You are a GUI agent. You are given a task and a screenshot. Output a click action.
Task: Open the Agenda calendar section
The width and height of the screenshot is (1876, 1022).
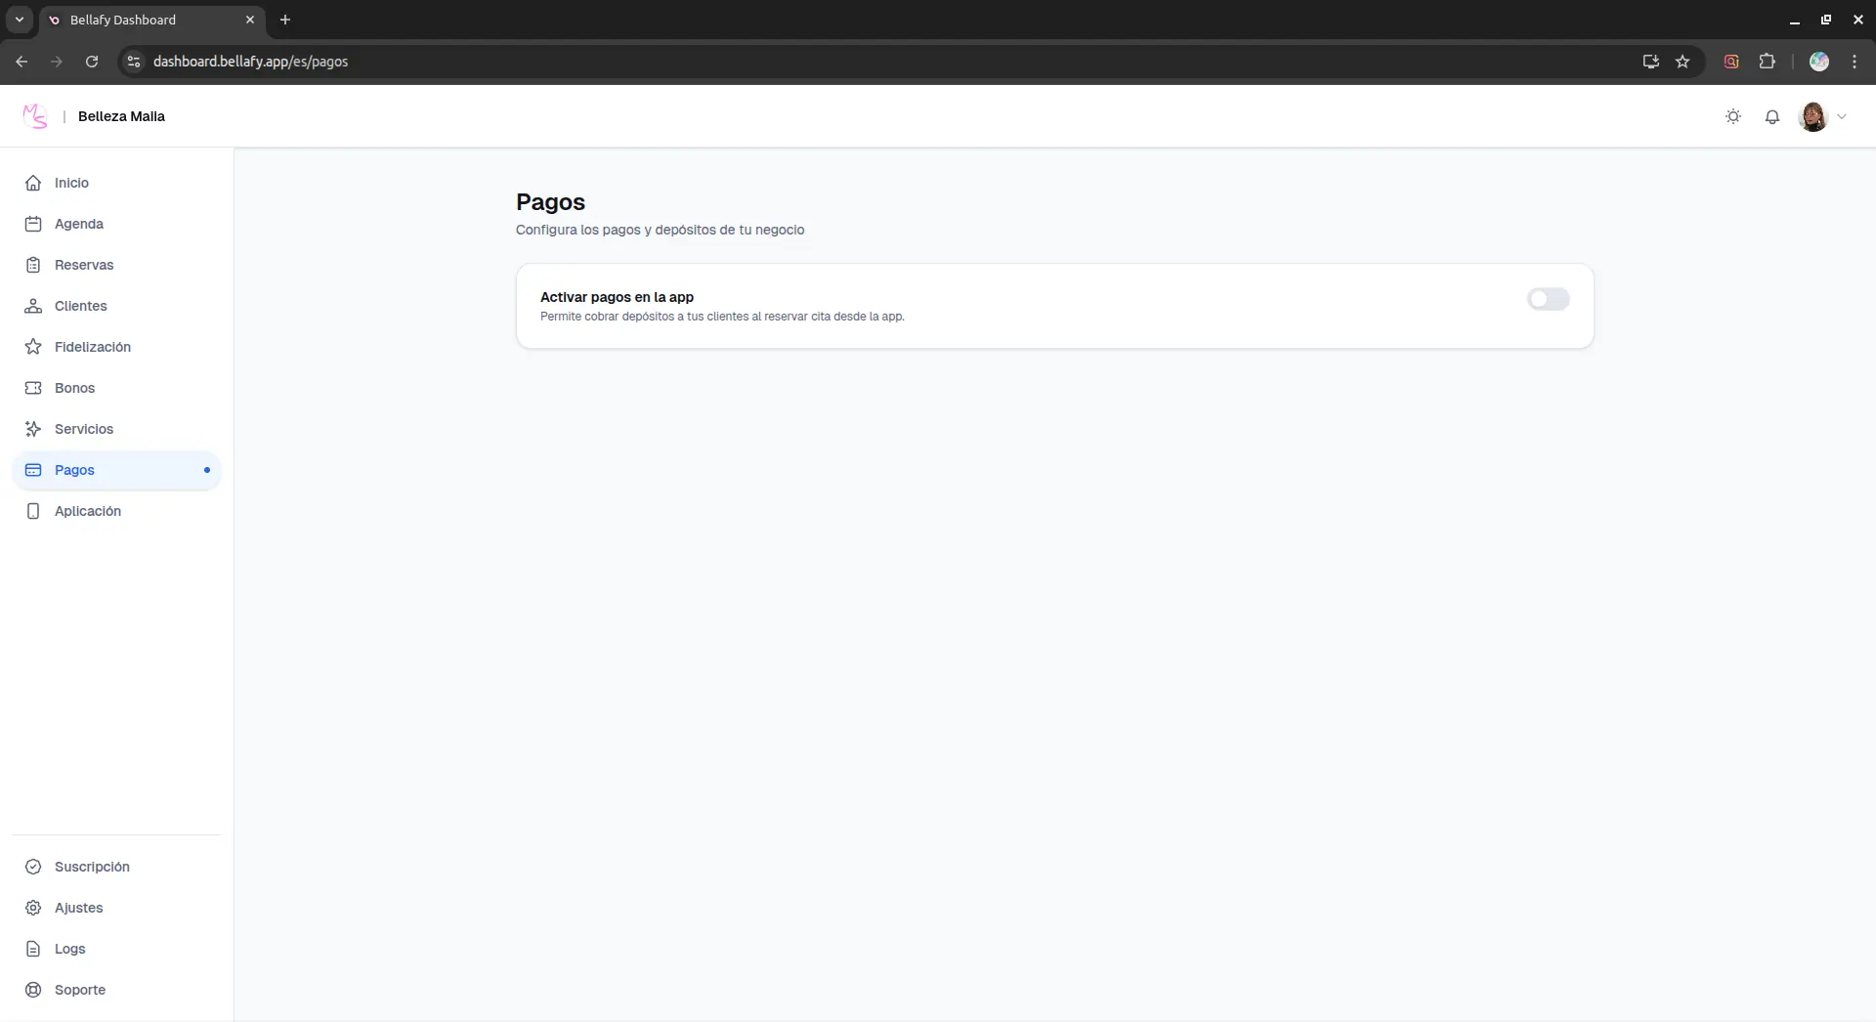click(80, 224)
